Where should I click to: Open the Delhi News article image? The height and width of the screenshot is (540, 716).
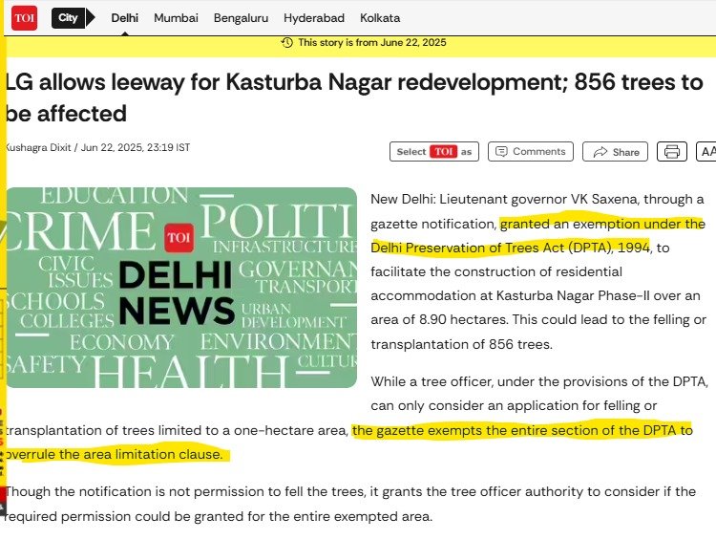tap(181, 288)
